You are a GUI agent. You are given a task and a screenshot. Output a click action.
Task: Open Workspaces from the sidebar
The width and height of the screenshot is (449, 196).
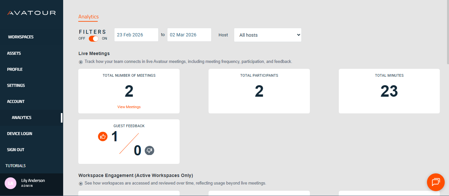coord(21,37)
